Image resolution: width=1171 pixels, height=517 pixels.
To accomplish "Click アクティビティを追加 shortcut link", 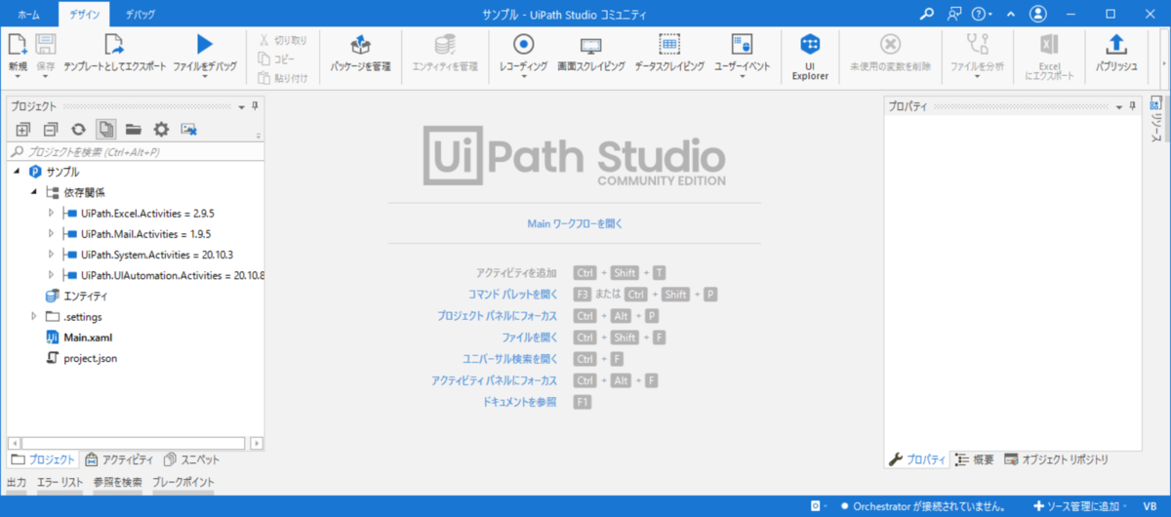I will (x=516, y=272).
